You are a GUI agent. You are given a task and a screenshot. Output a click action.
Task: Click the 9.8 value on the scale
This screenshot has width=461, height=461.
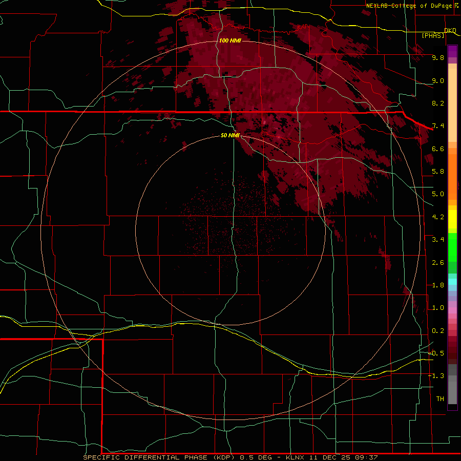438,57
